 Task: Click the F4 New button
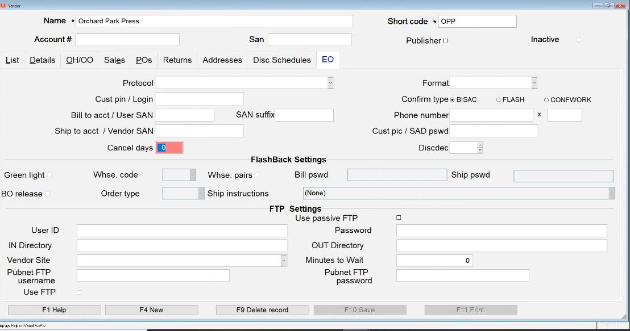[x=151, y=310]
